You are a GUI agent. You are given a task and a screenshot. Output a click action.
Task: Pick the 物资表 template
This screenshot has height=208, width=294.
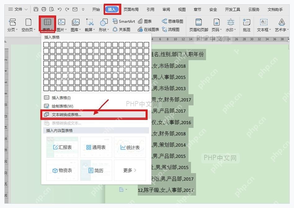click(x=62, y=170)
